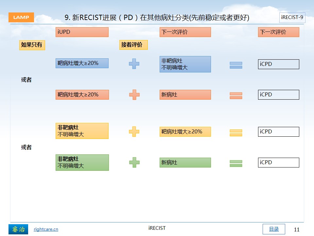Viewport: 314px width, 236px height.
Task: Open the rightcare.cn link
Action: click(x=46, y=229)
